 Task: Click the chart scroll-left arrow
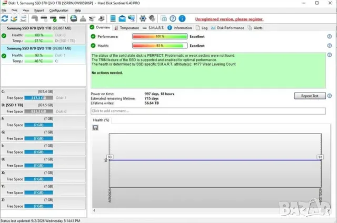94,210
